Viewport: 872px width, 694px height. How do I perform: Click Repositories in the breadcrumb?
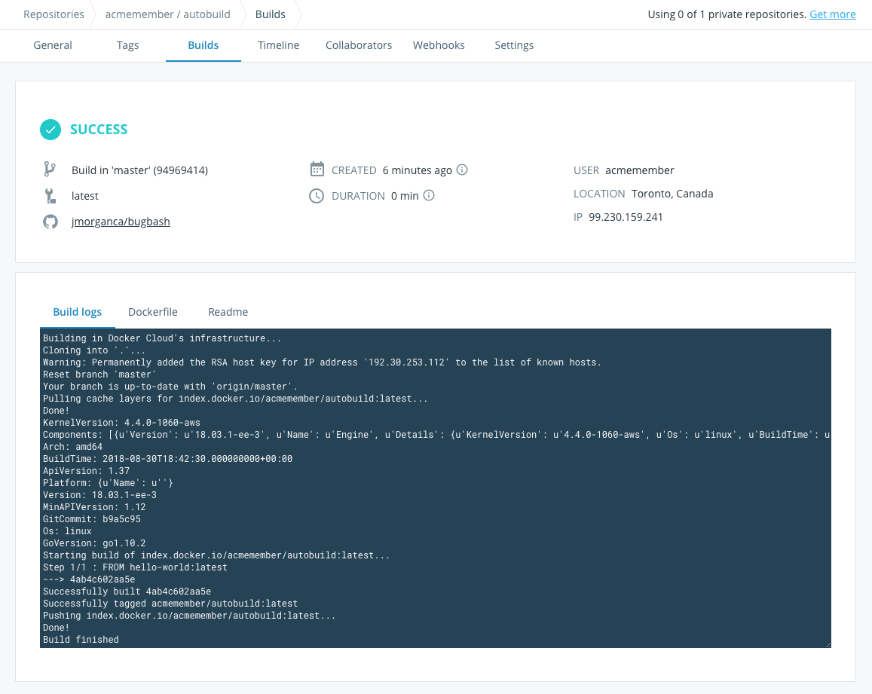(x=53, y=14)
